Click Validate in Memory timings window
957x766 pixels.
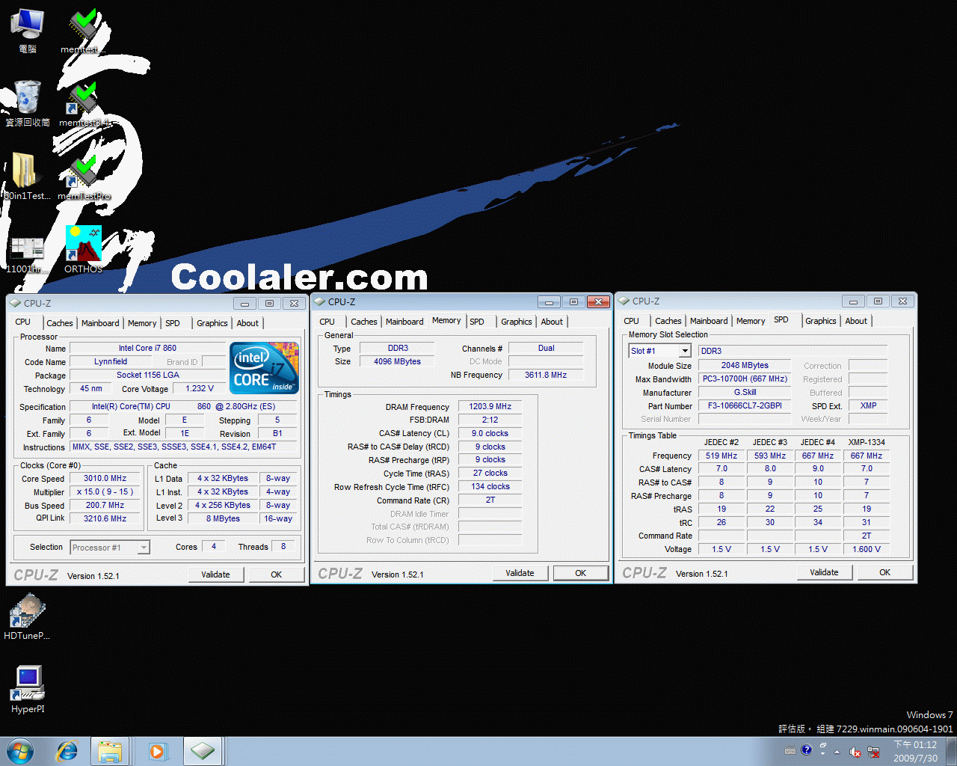coord(520,573)
